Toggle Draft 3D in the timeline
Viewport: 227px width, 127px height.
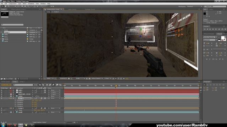(43, 85)
